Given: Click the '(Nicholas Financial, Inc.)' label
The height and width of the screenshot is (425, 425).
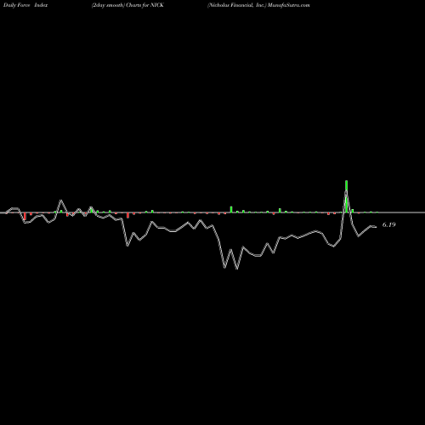Looking at the screenshot, I should coord(237,5).
